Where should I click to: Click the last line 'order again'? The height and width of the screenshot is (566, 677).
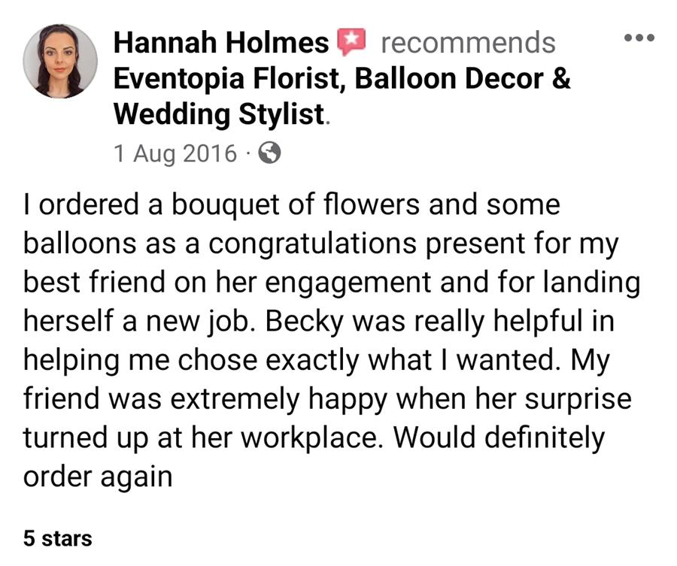coord(98,477)
